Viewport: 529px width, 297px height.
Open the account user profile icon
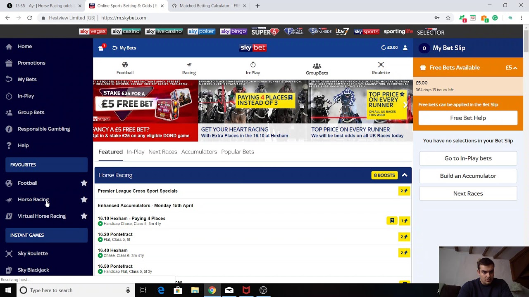tap(405, 48)
